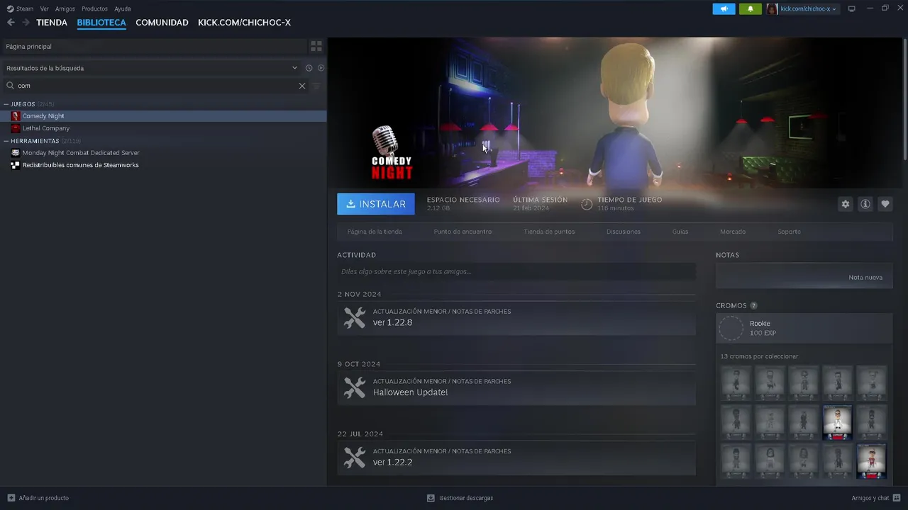
Task: Select Monday Night Combat Dedicated Server
Action: click(163, 152)
